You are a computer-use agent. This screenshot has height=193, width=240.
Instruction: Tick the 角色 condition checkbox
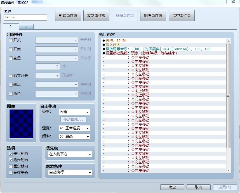[11, 94]
